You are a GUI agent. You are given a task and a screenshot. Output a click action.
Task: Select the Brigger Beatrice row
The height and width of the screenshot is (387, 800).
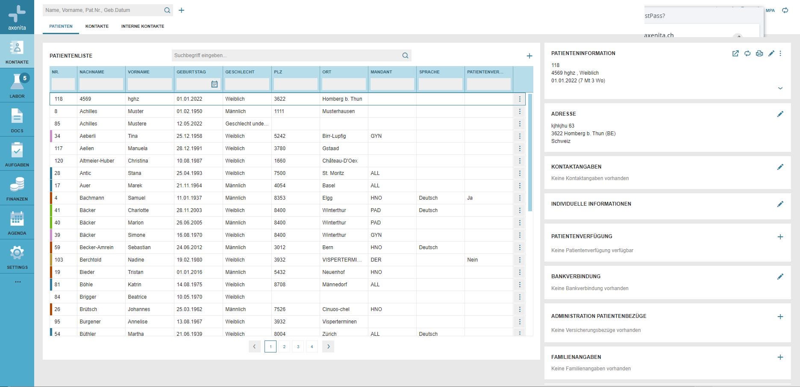click(x=288, y=297)
